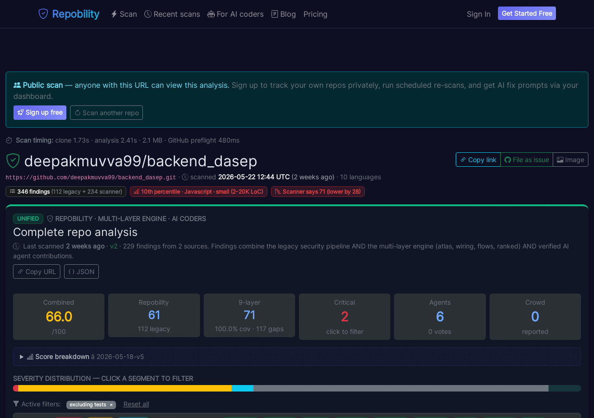Screen dimensions: 594x418
Task: Click the bar chart icon in percentile badge
Action: [136, 192]
